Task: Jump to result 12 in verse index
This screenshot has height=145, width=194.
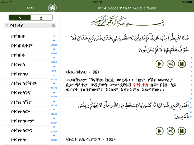Action: point(191,108)
